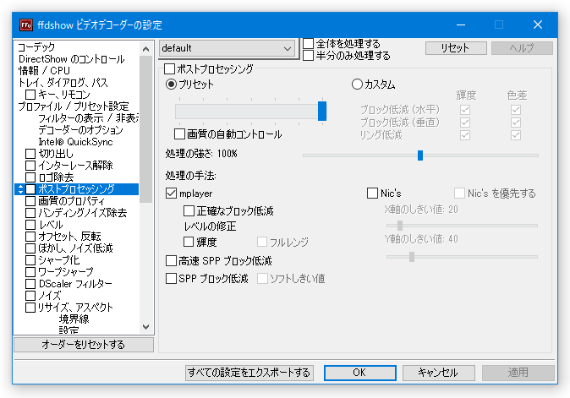
Task: Select トレイ、ダイアログ、パス tree item
Action: coord(63,83)
